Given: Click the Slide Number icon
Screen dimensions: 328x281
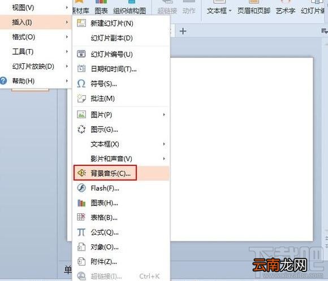Looking at the screenshot, I should pos(81,54).
